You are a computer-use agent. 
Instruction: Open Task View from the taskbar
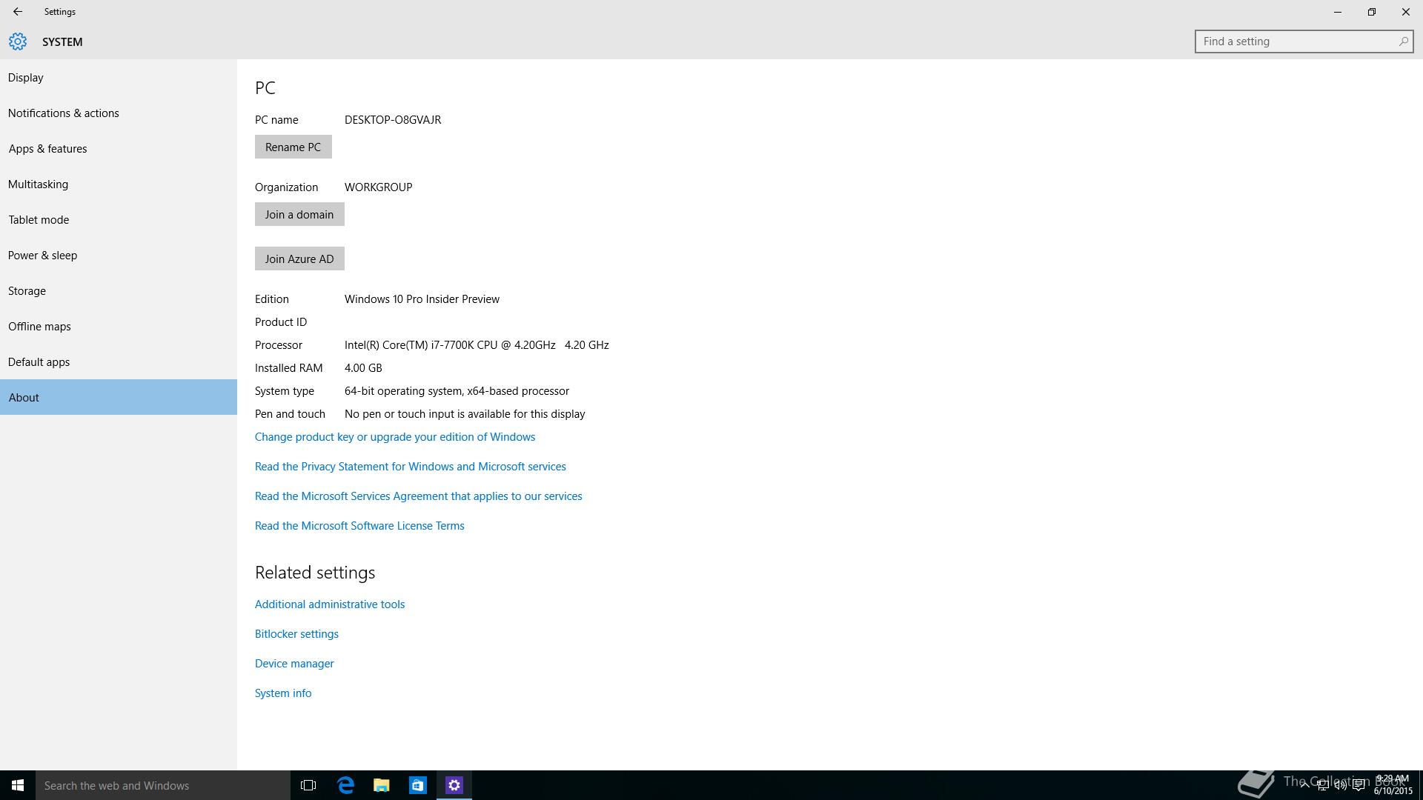pyautogui.click(x=308, y=785)
